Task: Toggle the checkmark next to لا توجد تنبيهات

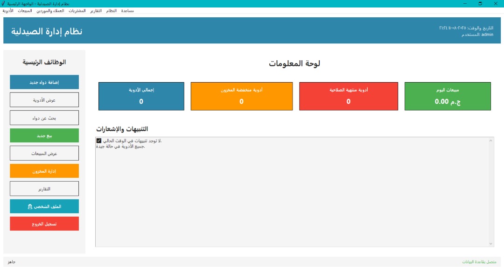Action: 99,141
